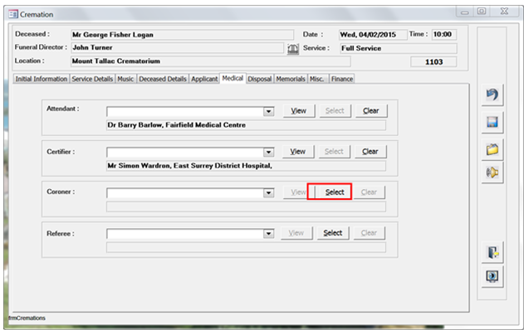
Task: Click the Coroner combo box field
Action: 190,193
